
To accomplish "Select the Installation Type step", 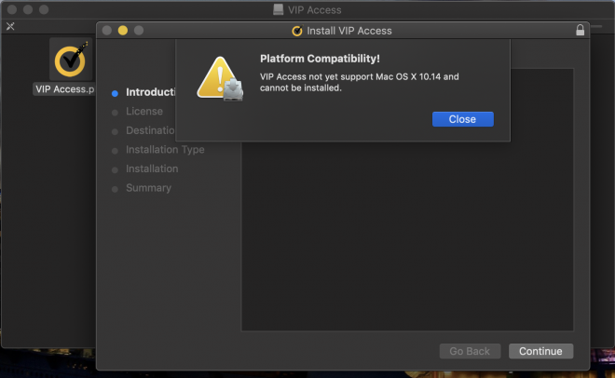I will [x=165, y=150].
